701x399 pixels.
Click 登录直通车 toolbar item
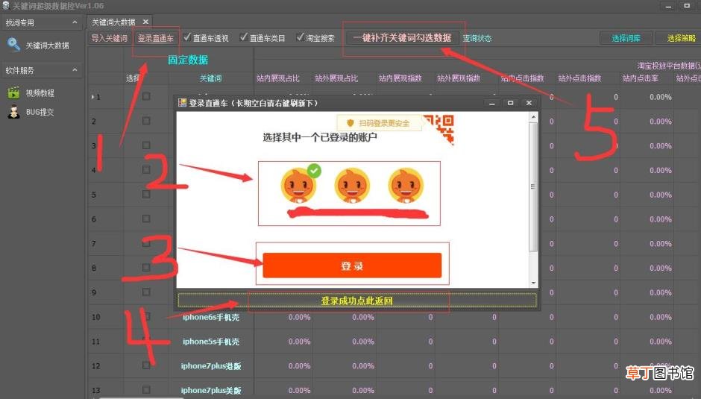pos(156,38)
